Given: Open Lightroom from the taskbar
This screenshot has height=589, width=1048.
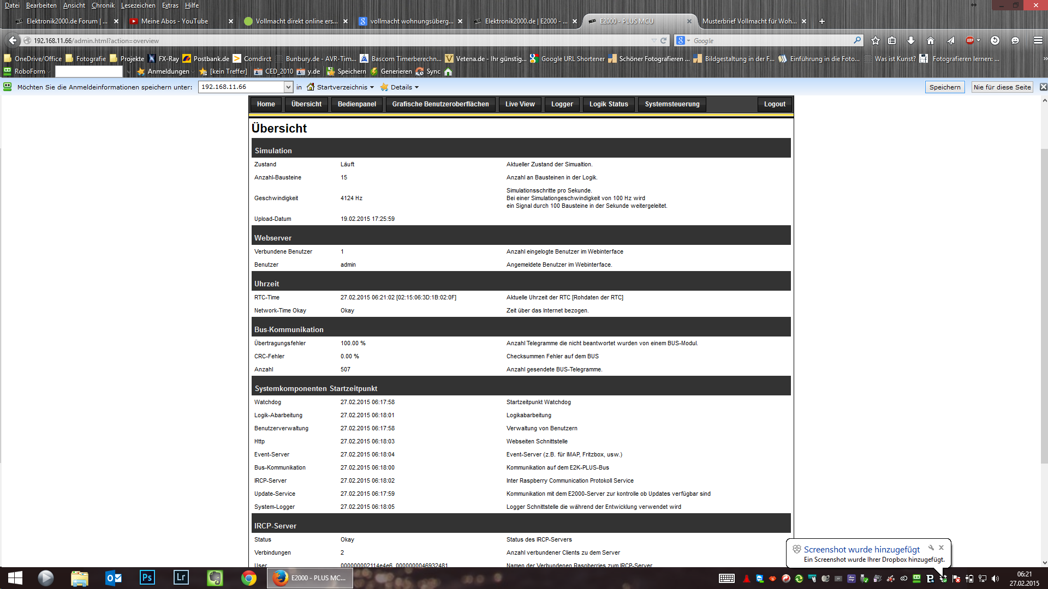Looking at the screenshot, I should coord(181,578).
